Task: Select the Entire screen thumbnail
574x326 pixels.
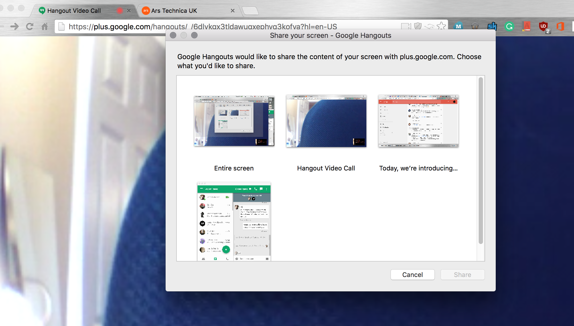Action: 234,121
